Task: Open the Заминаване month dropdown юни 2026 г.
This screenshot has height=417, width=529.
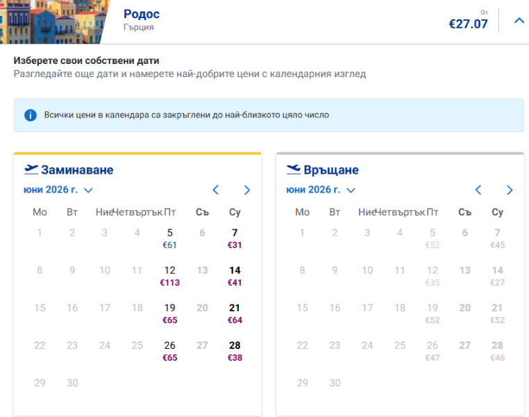Action: point(58,190)
